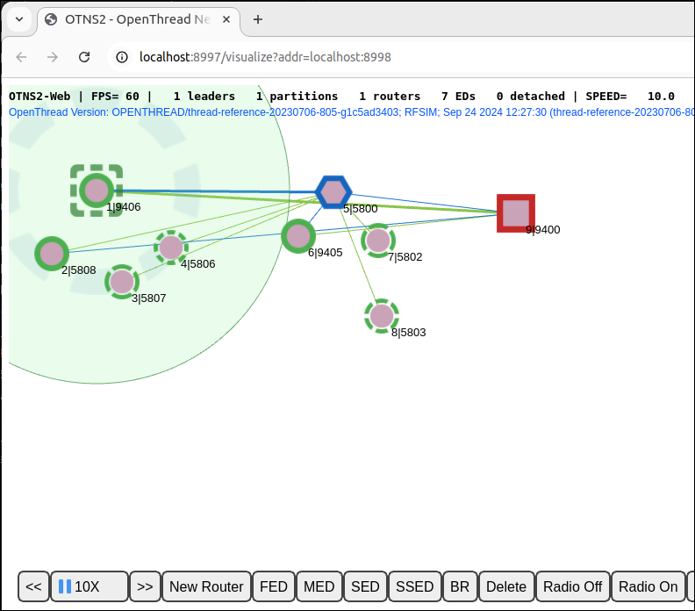Image resolution: width=695 pixels, height=611 pixels.
Task: Select the red square node 9
Action: coord(516,213)
